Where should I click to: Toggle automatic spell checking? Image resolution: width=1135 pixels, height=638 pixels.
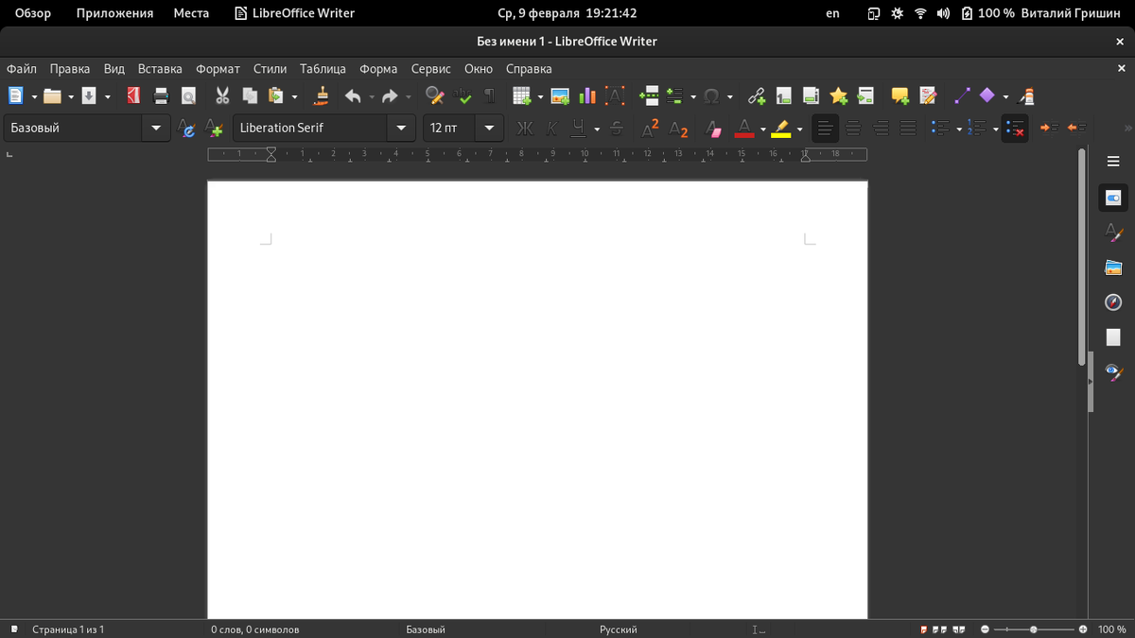click(x=463, y=95)
